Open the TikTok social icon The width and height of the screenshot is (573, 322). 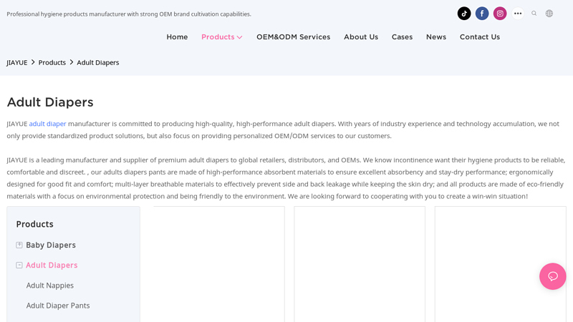[x=464, y=14]
